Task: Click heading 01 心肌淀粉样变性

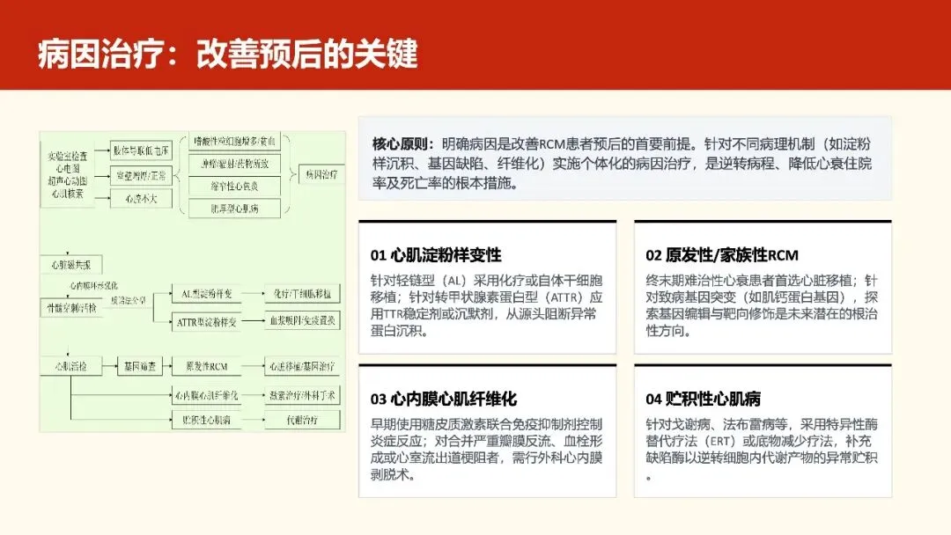Action: (x=436, y=255)
